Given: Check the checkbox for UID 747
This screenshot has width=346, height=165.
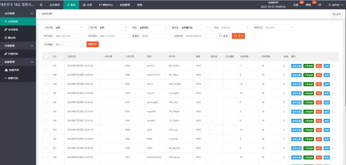Looking at the screenshot, I should (x=46, y=93).
